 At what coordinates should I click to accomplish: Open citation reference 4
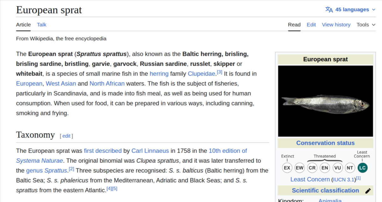point(109,189)
